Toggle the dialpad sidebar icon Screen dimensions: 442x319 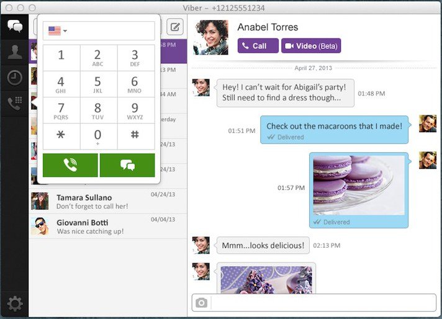pos(14,104)
